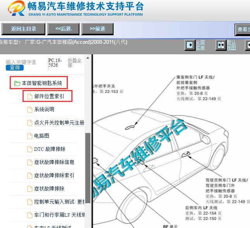Open 部件位置索引 tree item
This screenshot has width=250, height=228.
(x=49, y=96)
